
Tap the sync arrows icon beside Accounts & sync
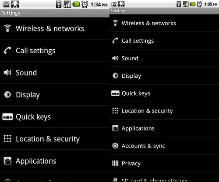coord(115,146)
